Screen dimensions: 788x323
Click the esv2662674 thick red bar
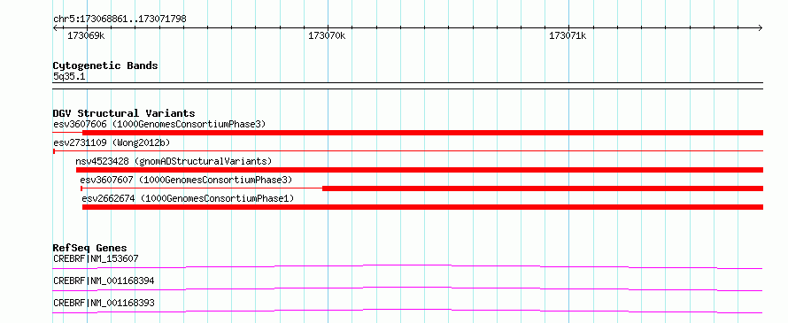pos(422,207)
